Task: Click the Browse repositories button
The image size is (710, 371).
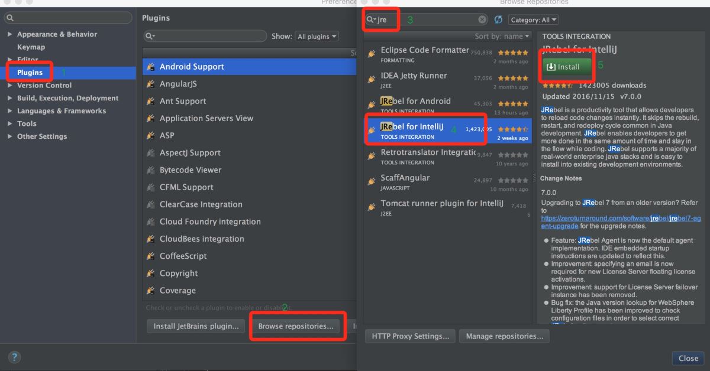Action: tap(296, 326)
